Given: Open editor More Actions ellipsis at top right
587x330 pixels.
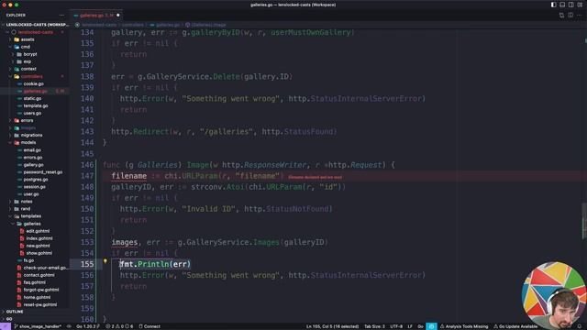Looking at the screenshot, I should (579, 16).
